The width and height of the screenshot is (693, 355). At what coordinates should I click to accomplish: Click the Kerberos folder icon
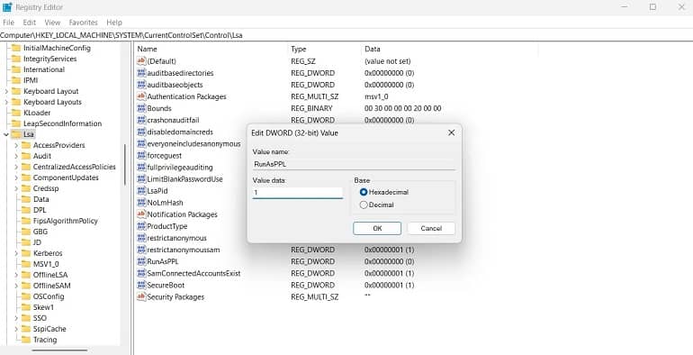click(26, 253)
